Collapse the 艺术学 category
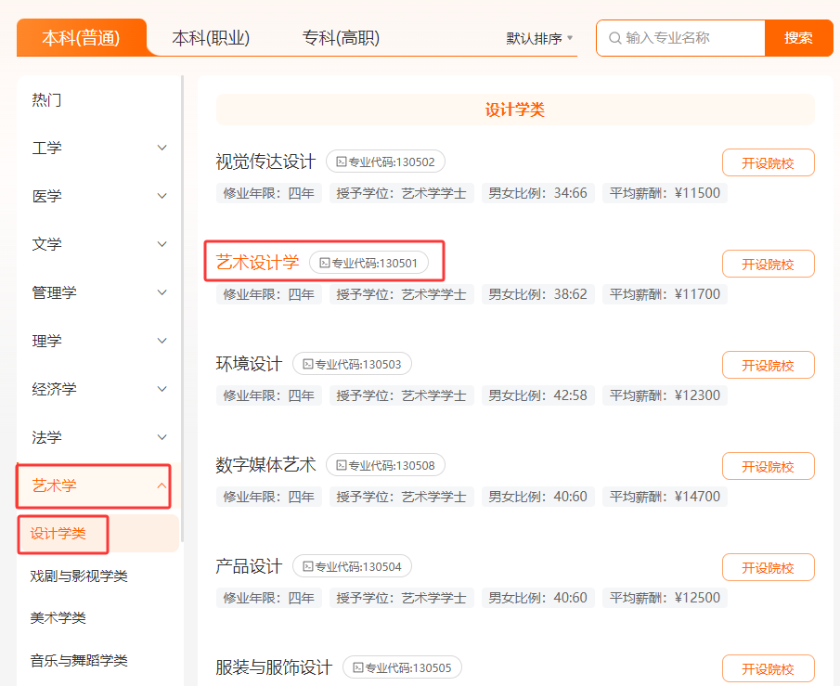Viewport: 840px width, 686px height. pyautogui.click(x=162, y=485)
